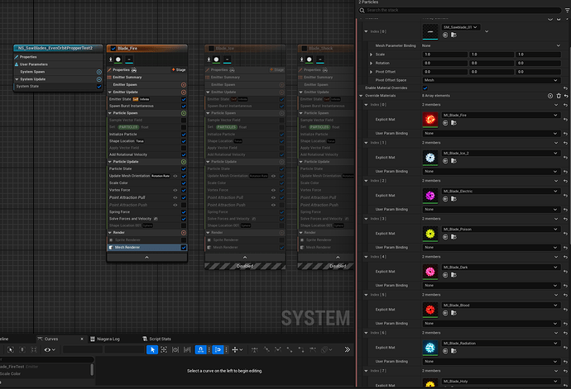The image size is (571, 389).
Task: Add module to Emitter Update in Blade_Fire
Action: click(184, 92)
